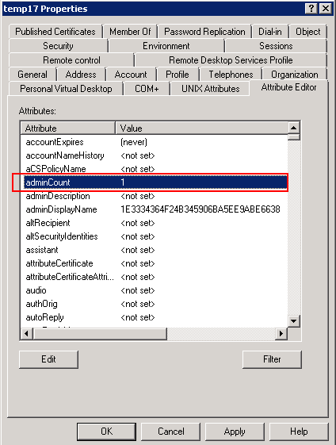Click the left arrow of horizontal scrollbar
The image size is (336, 445).
tap(27, 333)
